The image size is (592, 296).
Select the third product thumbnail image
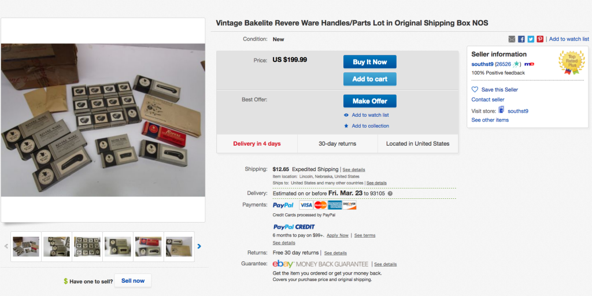point(87,246)
